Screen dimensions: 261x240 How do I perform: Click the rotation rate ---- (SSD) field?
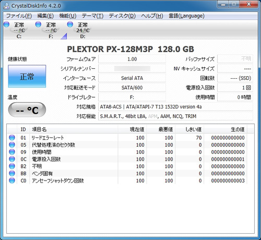[x=235, y=78]
